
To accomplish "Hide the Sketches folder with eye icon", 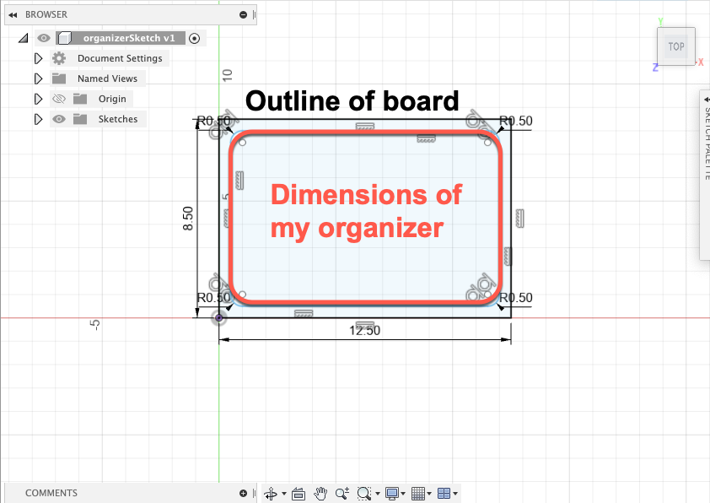I will (x=59, y=119).
